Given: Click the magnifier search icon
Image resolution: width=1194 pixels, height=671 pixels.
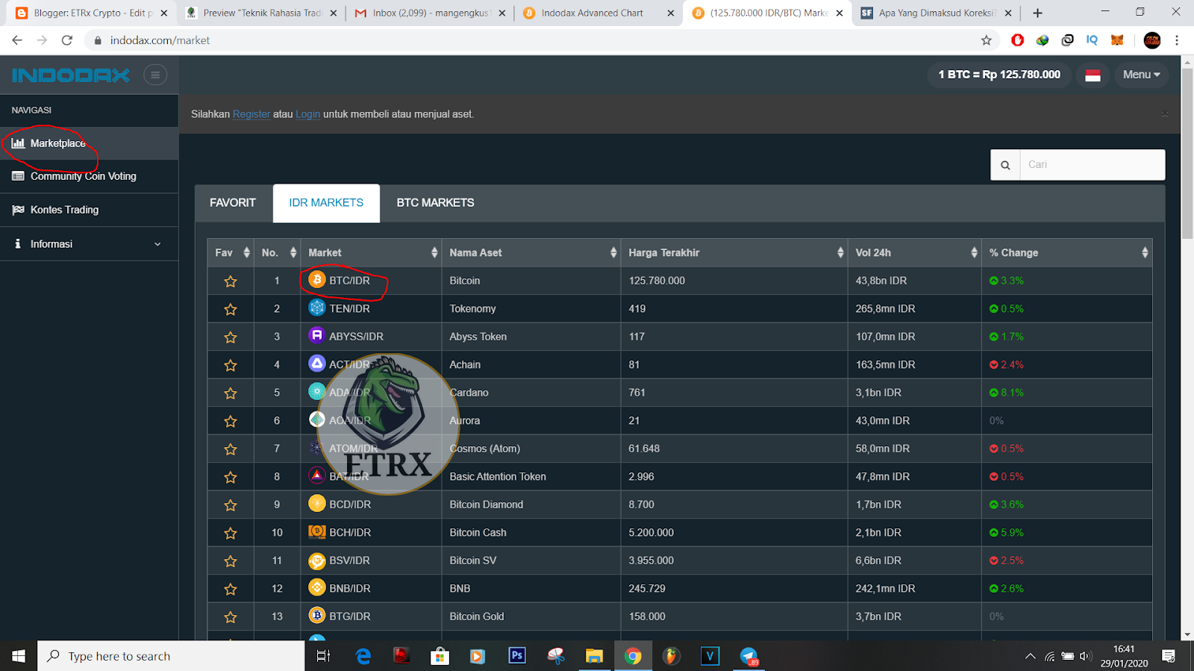Looking at the screenshot, I should (1005, 165).
